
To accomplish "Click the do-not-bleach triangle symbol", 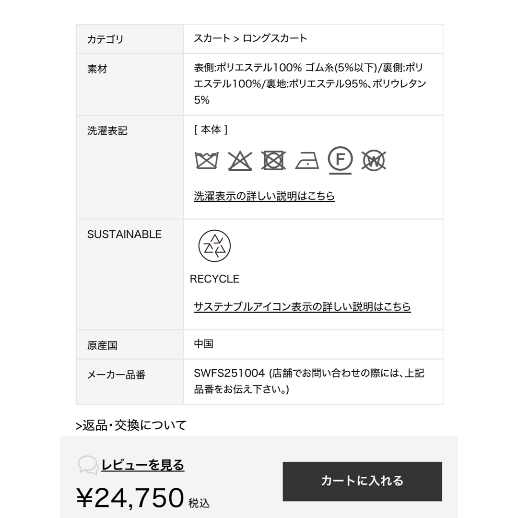I will (x=240, y=161).
